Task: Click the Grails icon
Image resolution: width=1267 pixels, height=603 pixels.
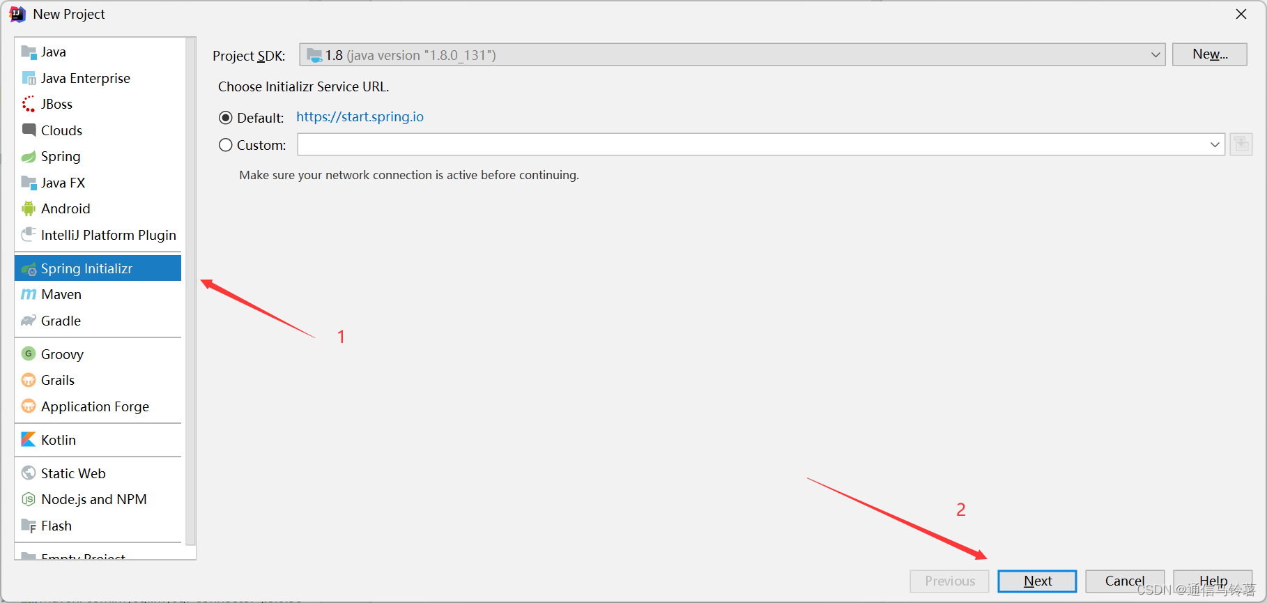Action: pyautogui.click(x=29, y=380)
